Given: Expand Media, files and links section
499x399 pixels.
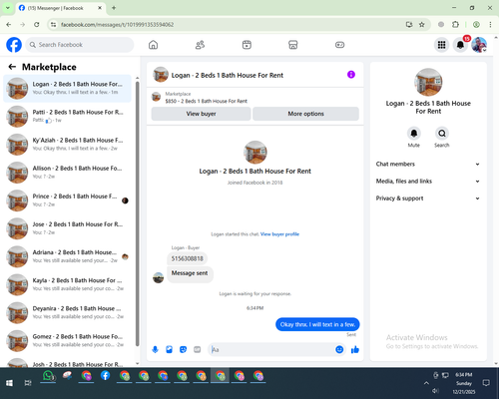Looking at the screenshot, I should pyautogui.click(x=428, y=182).
